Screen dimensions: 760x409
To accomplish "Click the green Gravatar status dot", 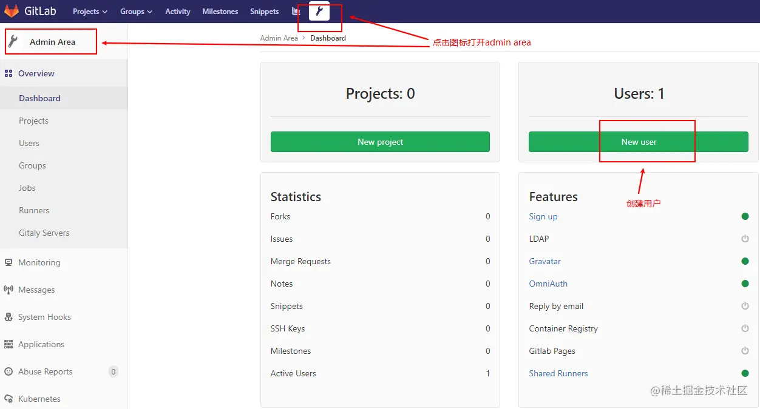I will 745,261.
